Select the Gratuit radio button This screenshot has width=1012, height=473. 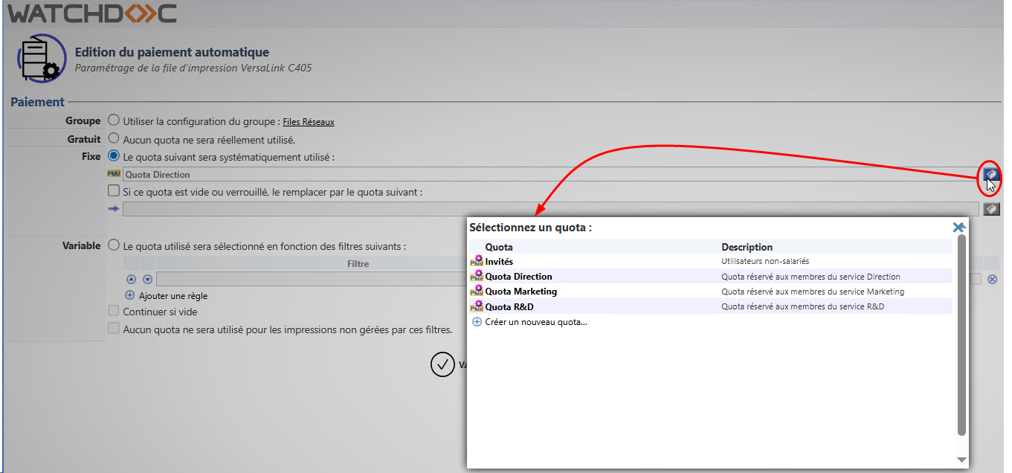point(113,138)
